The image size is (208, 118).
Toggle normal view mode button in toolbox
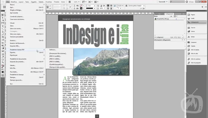point(3,75)
